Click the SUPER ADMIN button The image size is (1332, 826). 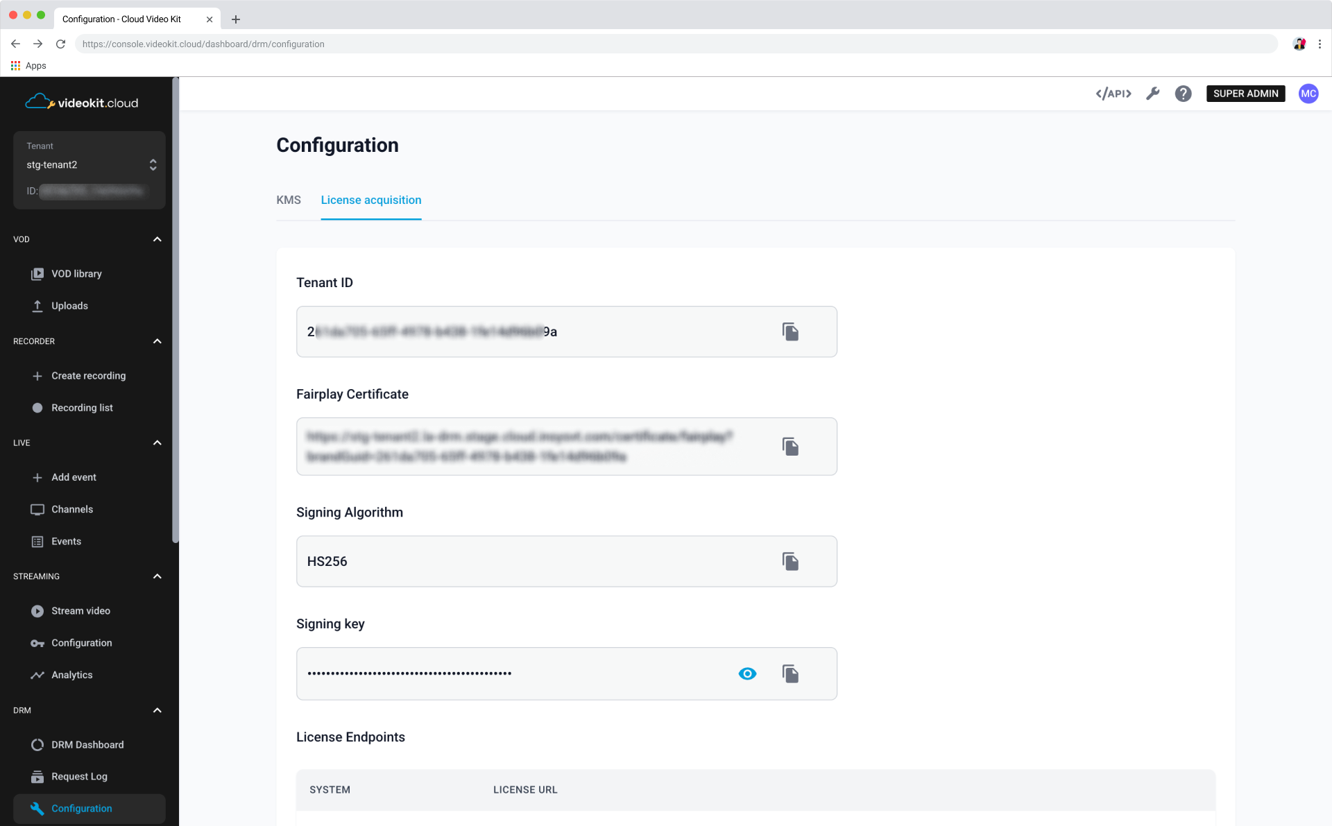pos(1245,94)
